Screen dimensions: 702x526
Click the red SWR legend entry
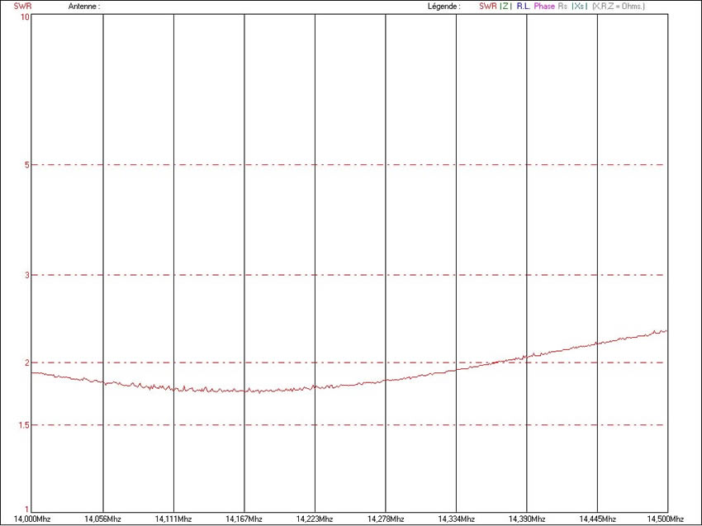click(487, 7)
